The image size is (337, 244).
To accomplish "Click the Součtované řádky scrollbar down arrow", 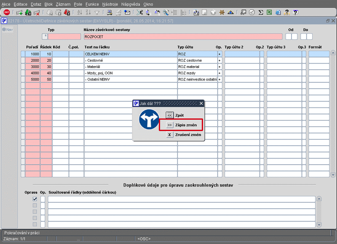I will [x=319, y=225].
